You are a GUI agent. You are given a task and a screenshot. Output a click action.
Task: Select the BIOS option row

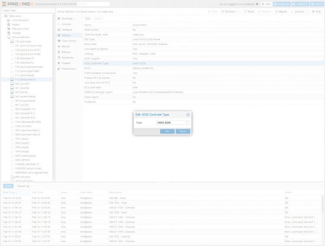click(x=203, y=68)
